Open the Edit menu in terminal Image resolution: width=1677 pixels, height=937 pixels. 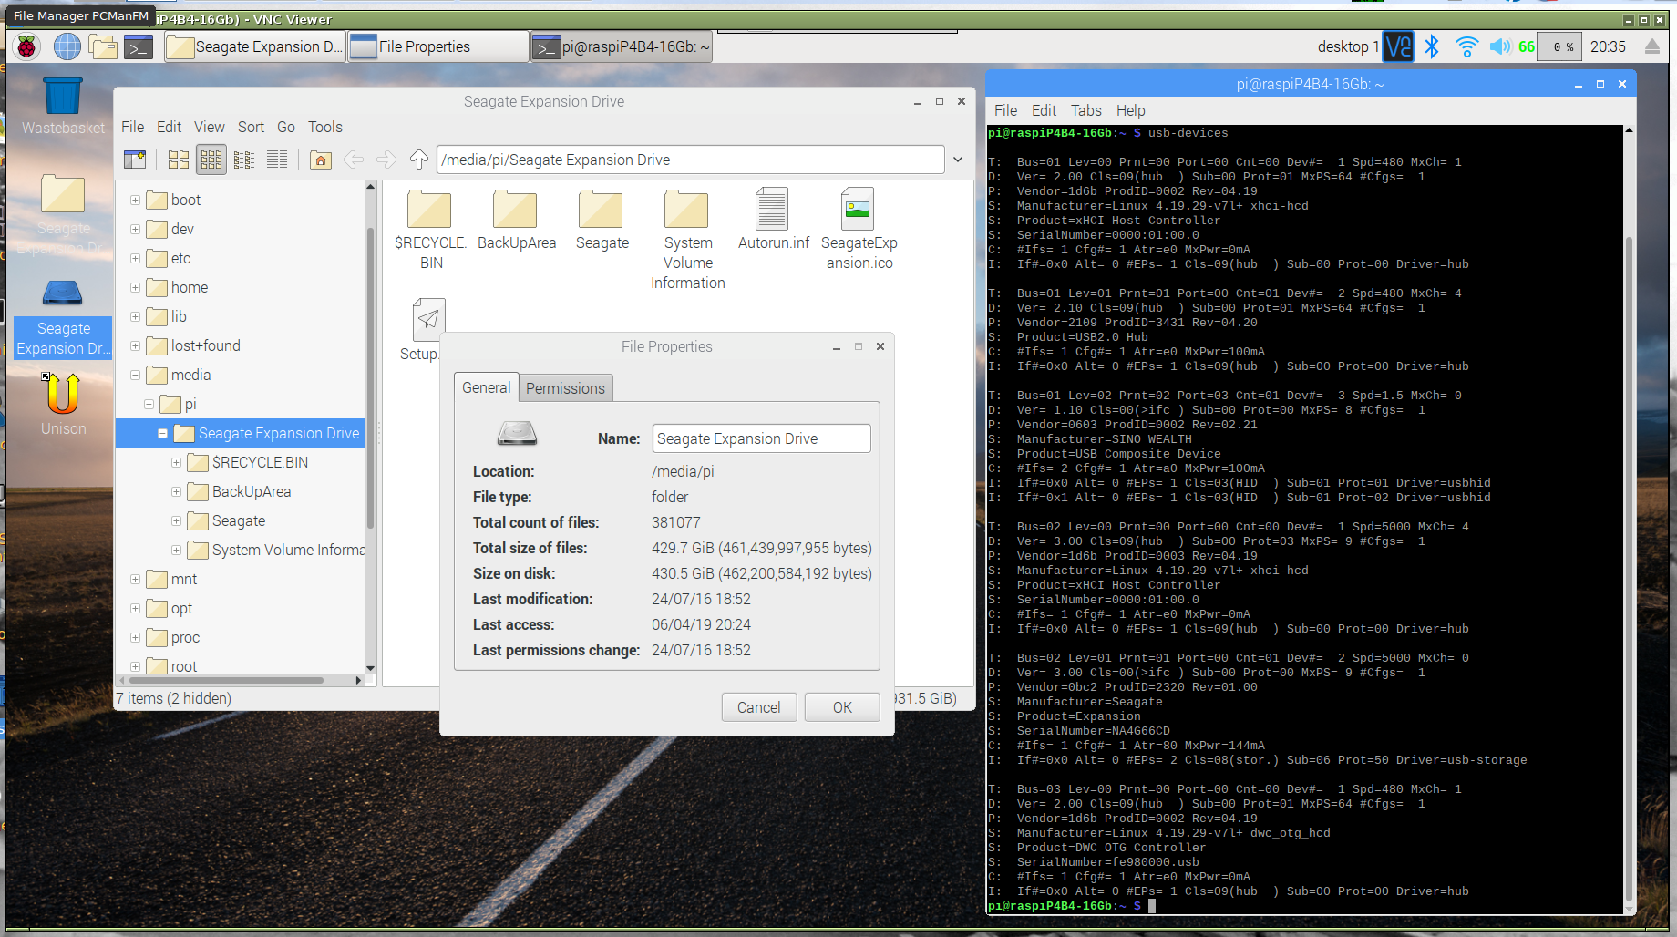coord(1044,110)
